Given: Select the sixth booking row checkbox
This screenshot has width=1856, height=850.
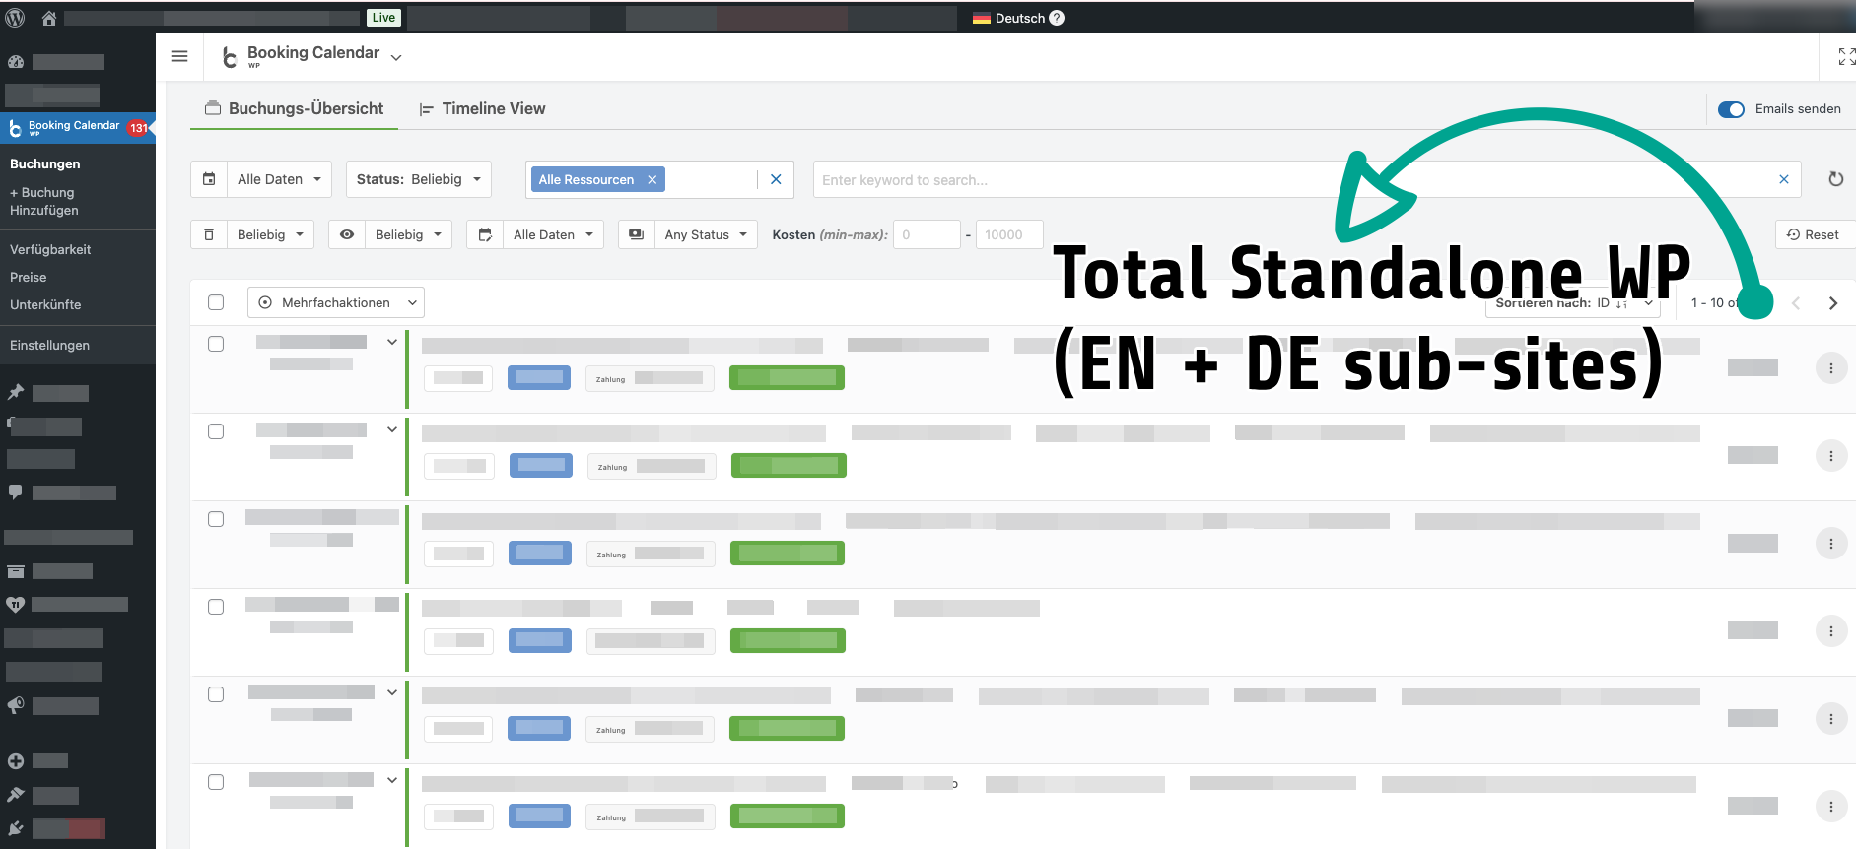Looking at the screenshot, I should (216, 782).
